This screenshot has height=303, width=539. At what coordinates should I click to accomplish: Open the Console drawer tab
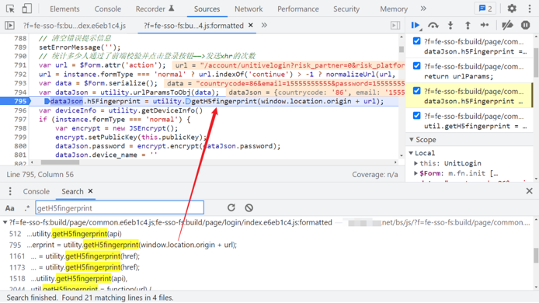[x=36, y=191]
